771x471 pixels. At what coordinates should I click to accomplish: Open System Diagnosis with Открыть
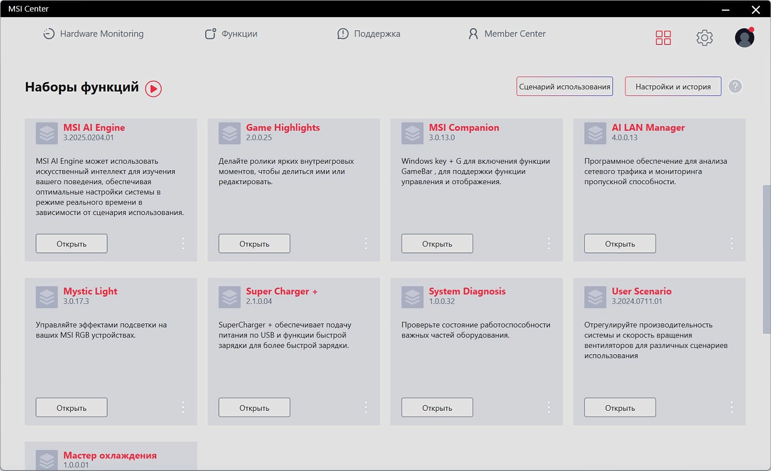(437, 407)
